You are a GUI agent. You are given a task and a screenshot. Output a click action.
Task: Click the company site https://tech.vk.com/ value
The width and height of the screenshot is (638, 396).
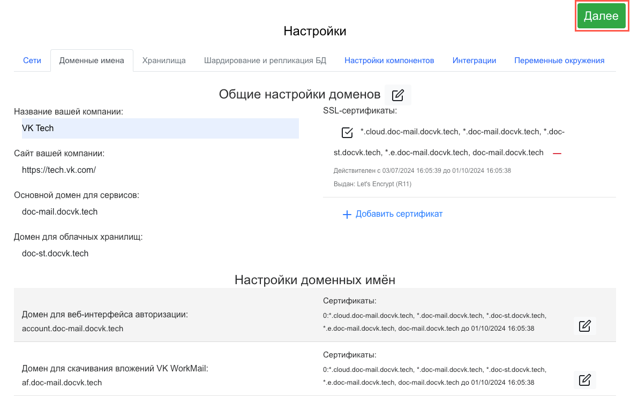[59, 170]
